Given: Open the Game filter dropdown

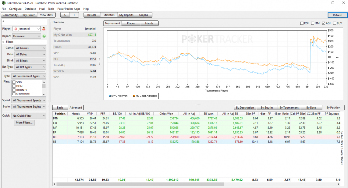Looking at the screenshot, I should [30, 48].
